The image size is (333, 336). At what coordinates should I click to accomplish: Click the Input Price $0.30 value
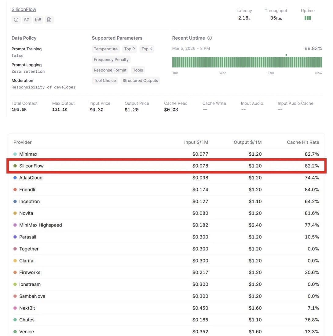96,110
